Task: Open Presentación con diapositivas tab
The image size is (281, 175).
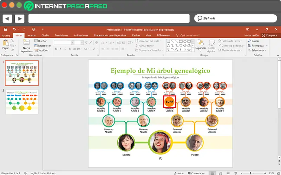Action: click(x=110, y=35)
